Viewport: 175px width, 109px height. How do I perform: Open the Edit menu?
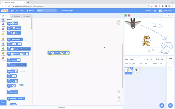pos(22,11)
